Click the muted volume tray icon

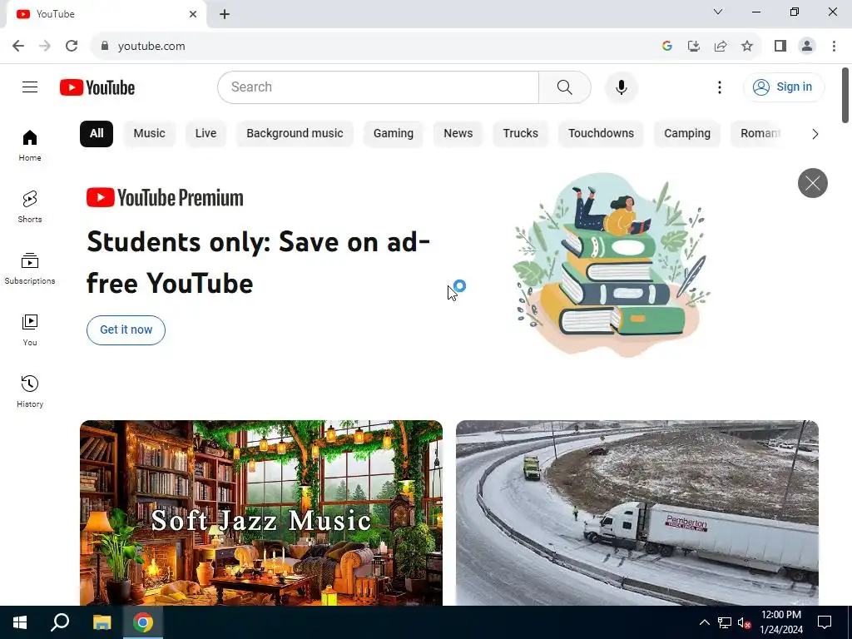point(744,622)
